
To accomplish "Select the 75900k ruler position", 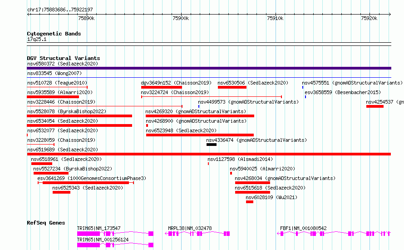I will (181, 18).
